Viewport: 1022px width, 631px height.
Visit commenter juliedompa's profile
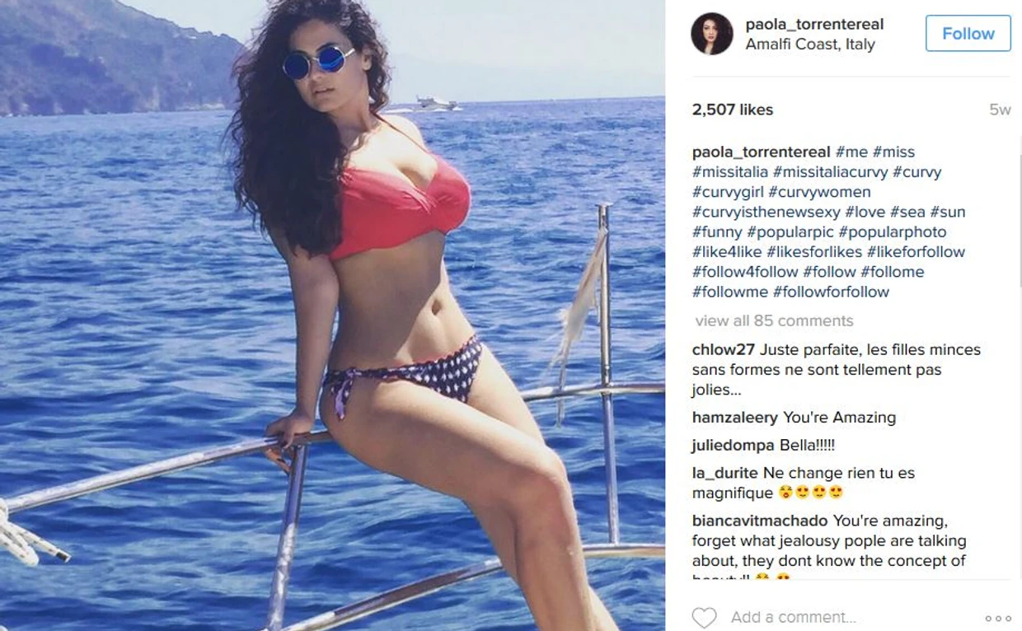[734, 445]
